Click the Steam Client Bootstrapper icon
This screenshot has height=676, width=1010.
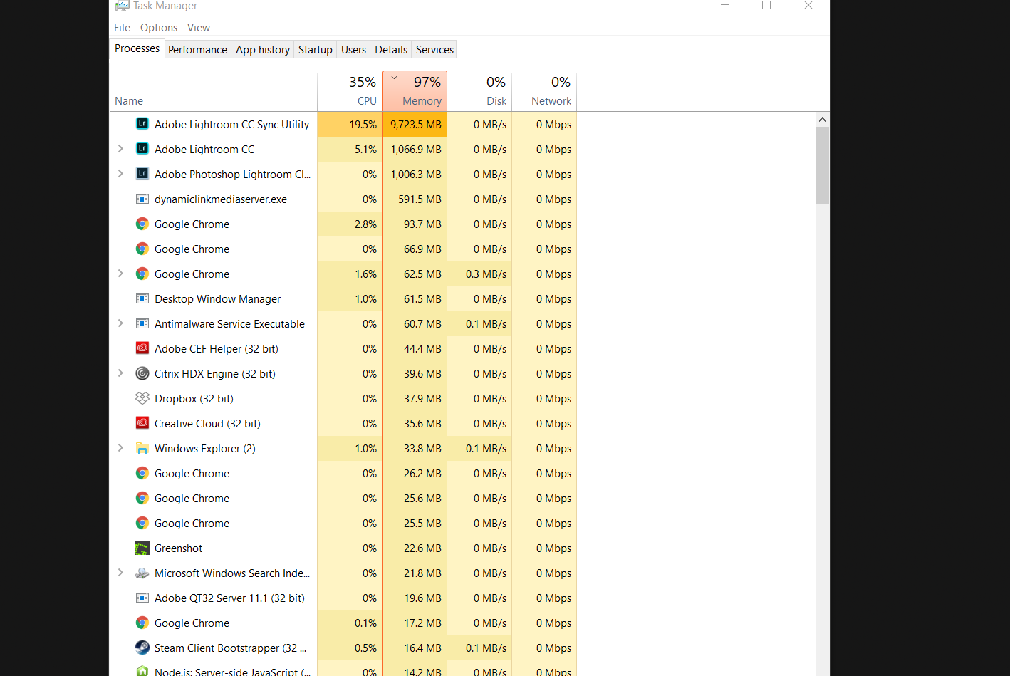[x=142, y=648]
